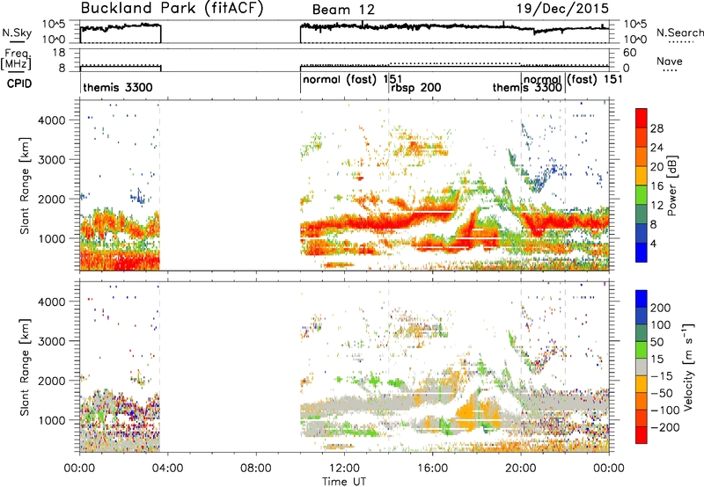Viewport: 704px width, 487px height.
Task: Pick the yellow band of the velocity color bar
Action: point(642,384)
